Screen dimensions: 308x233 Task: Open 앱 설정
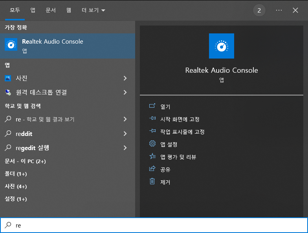point(169,145)
